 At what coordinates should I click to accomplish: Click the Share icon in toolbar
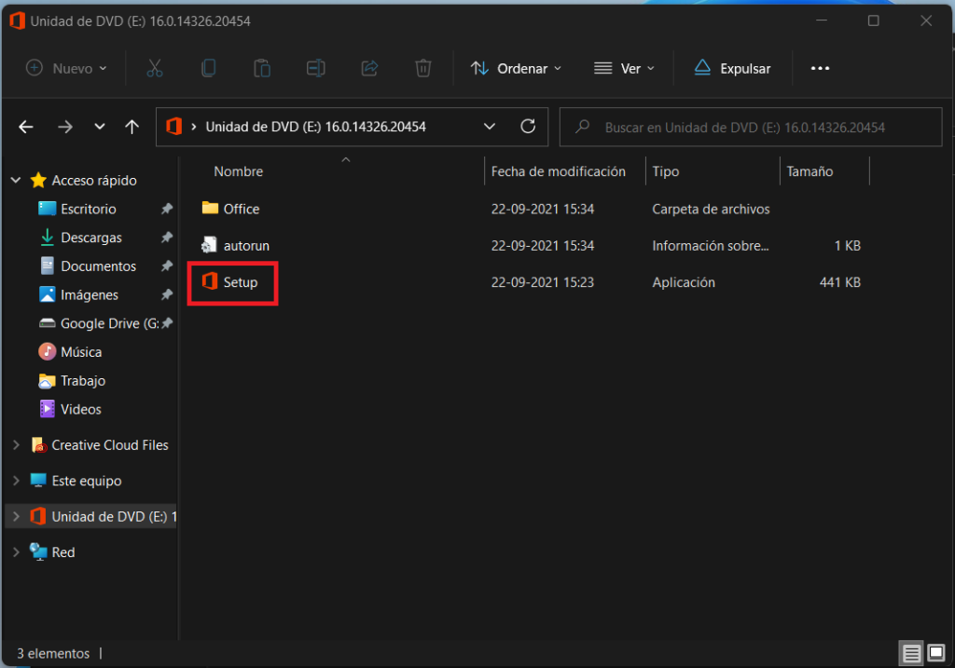(369, 68)
